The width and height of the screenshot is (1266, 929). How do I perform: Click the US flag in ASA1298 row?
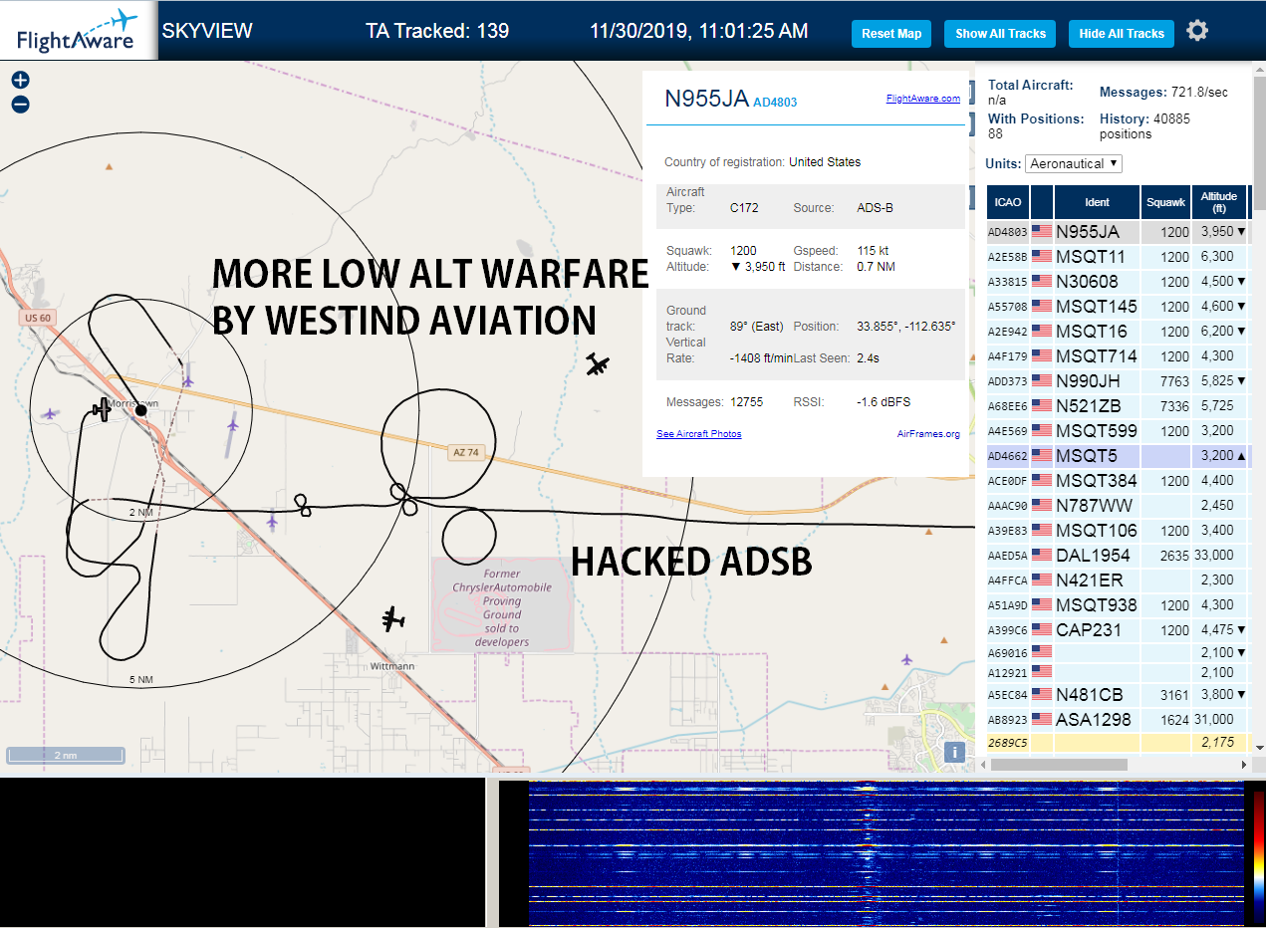[x=1042, y=719]
